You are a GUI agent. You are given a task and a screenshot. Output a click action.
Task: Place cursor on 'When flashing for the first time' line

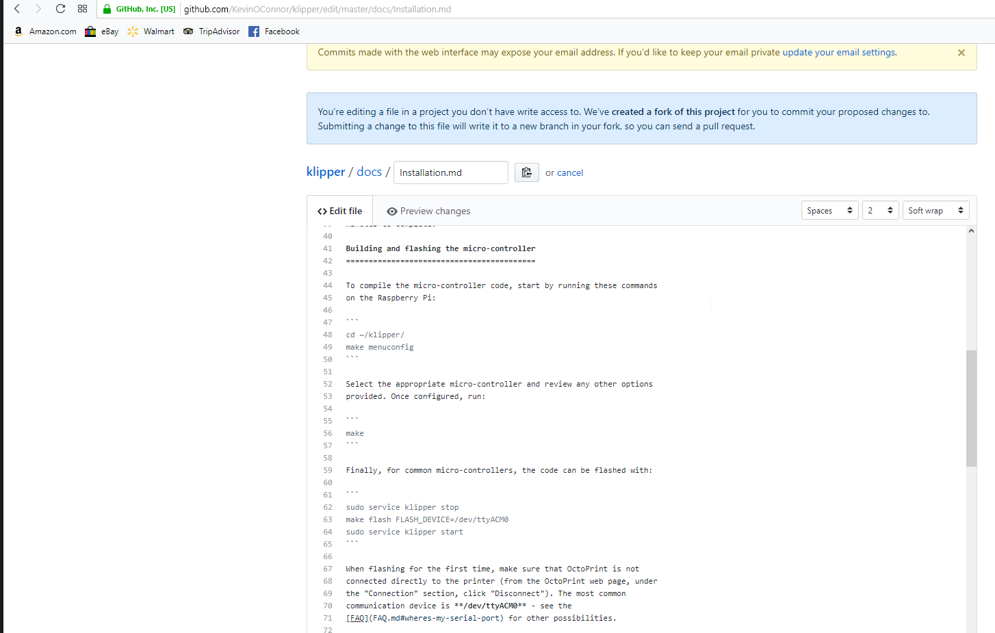pyautogui.click(x=493, y=569)
